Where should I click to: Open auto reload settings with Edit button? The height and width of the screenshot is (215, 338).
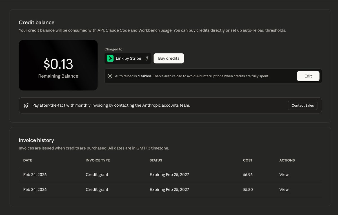pyautogui.click(x=308, y=76)
